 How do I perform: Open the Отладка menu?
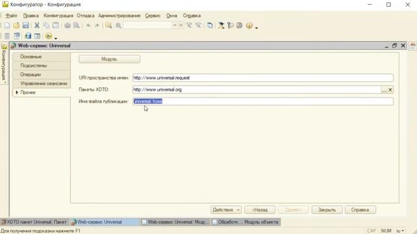tap(85, 16)
